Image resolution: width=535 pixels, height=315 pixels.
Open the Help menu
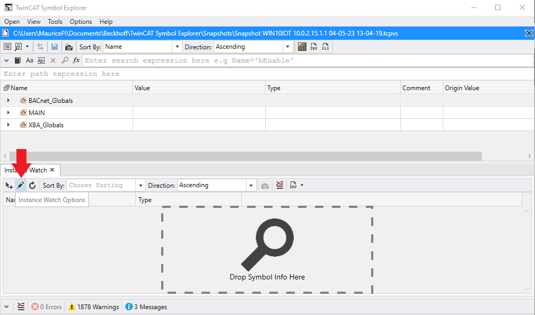(106, 22)
